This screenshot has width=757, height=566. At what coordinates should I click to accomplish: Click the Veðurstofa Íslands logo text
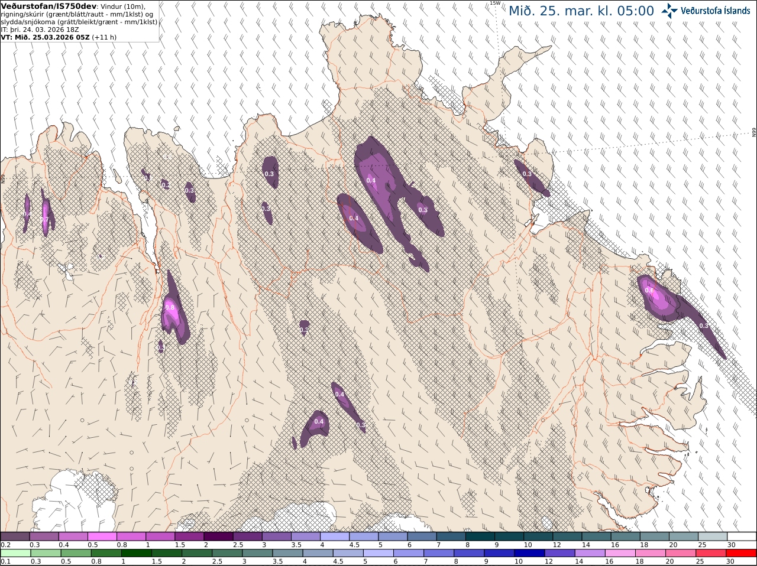pos(716,11)
